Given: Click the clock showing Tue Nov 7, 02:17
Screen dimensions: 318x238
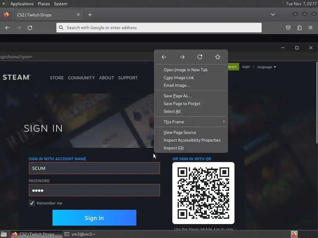Looking at the screenshot, I should click(x=301, y=4).
